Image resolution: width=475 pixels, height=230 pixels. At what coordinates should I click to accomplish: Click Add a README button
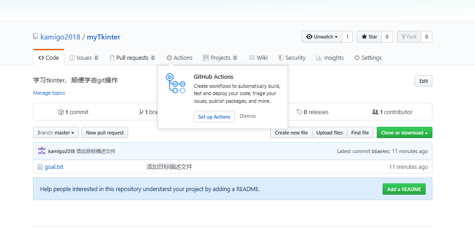[x=404, y=189]
